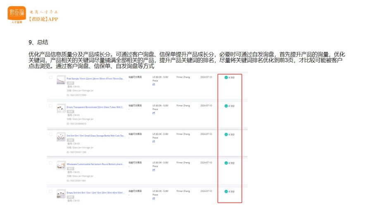Check the box for Empty 5ml 6ml 8ml product
The height and width of the screenshot is (210, 374).
[50, 191]
